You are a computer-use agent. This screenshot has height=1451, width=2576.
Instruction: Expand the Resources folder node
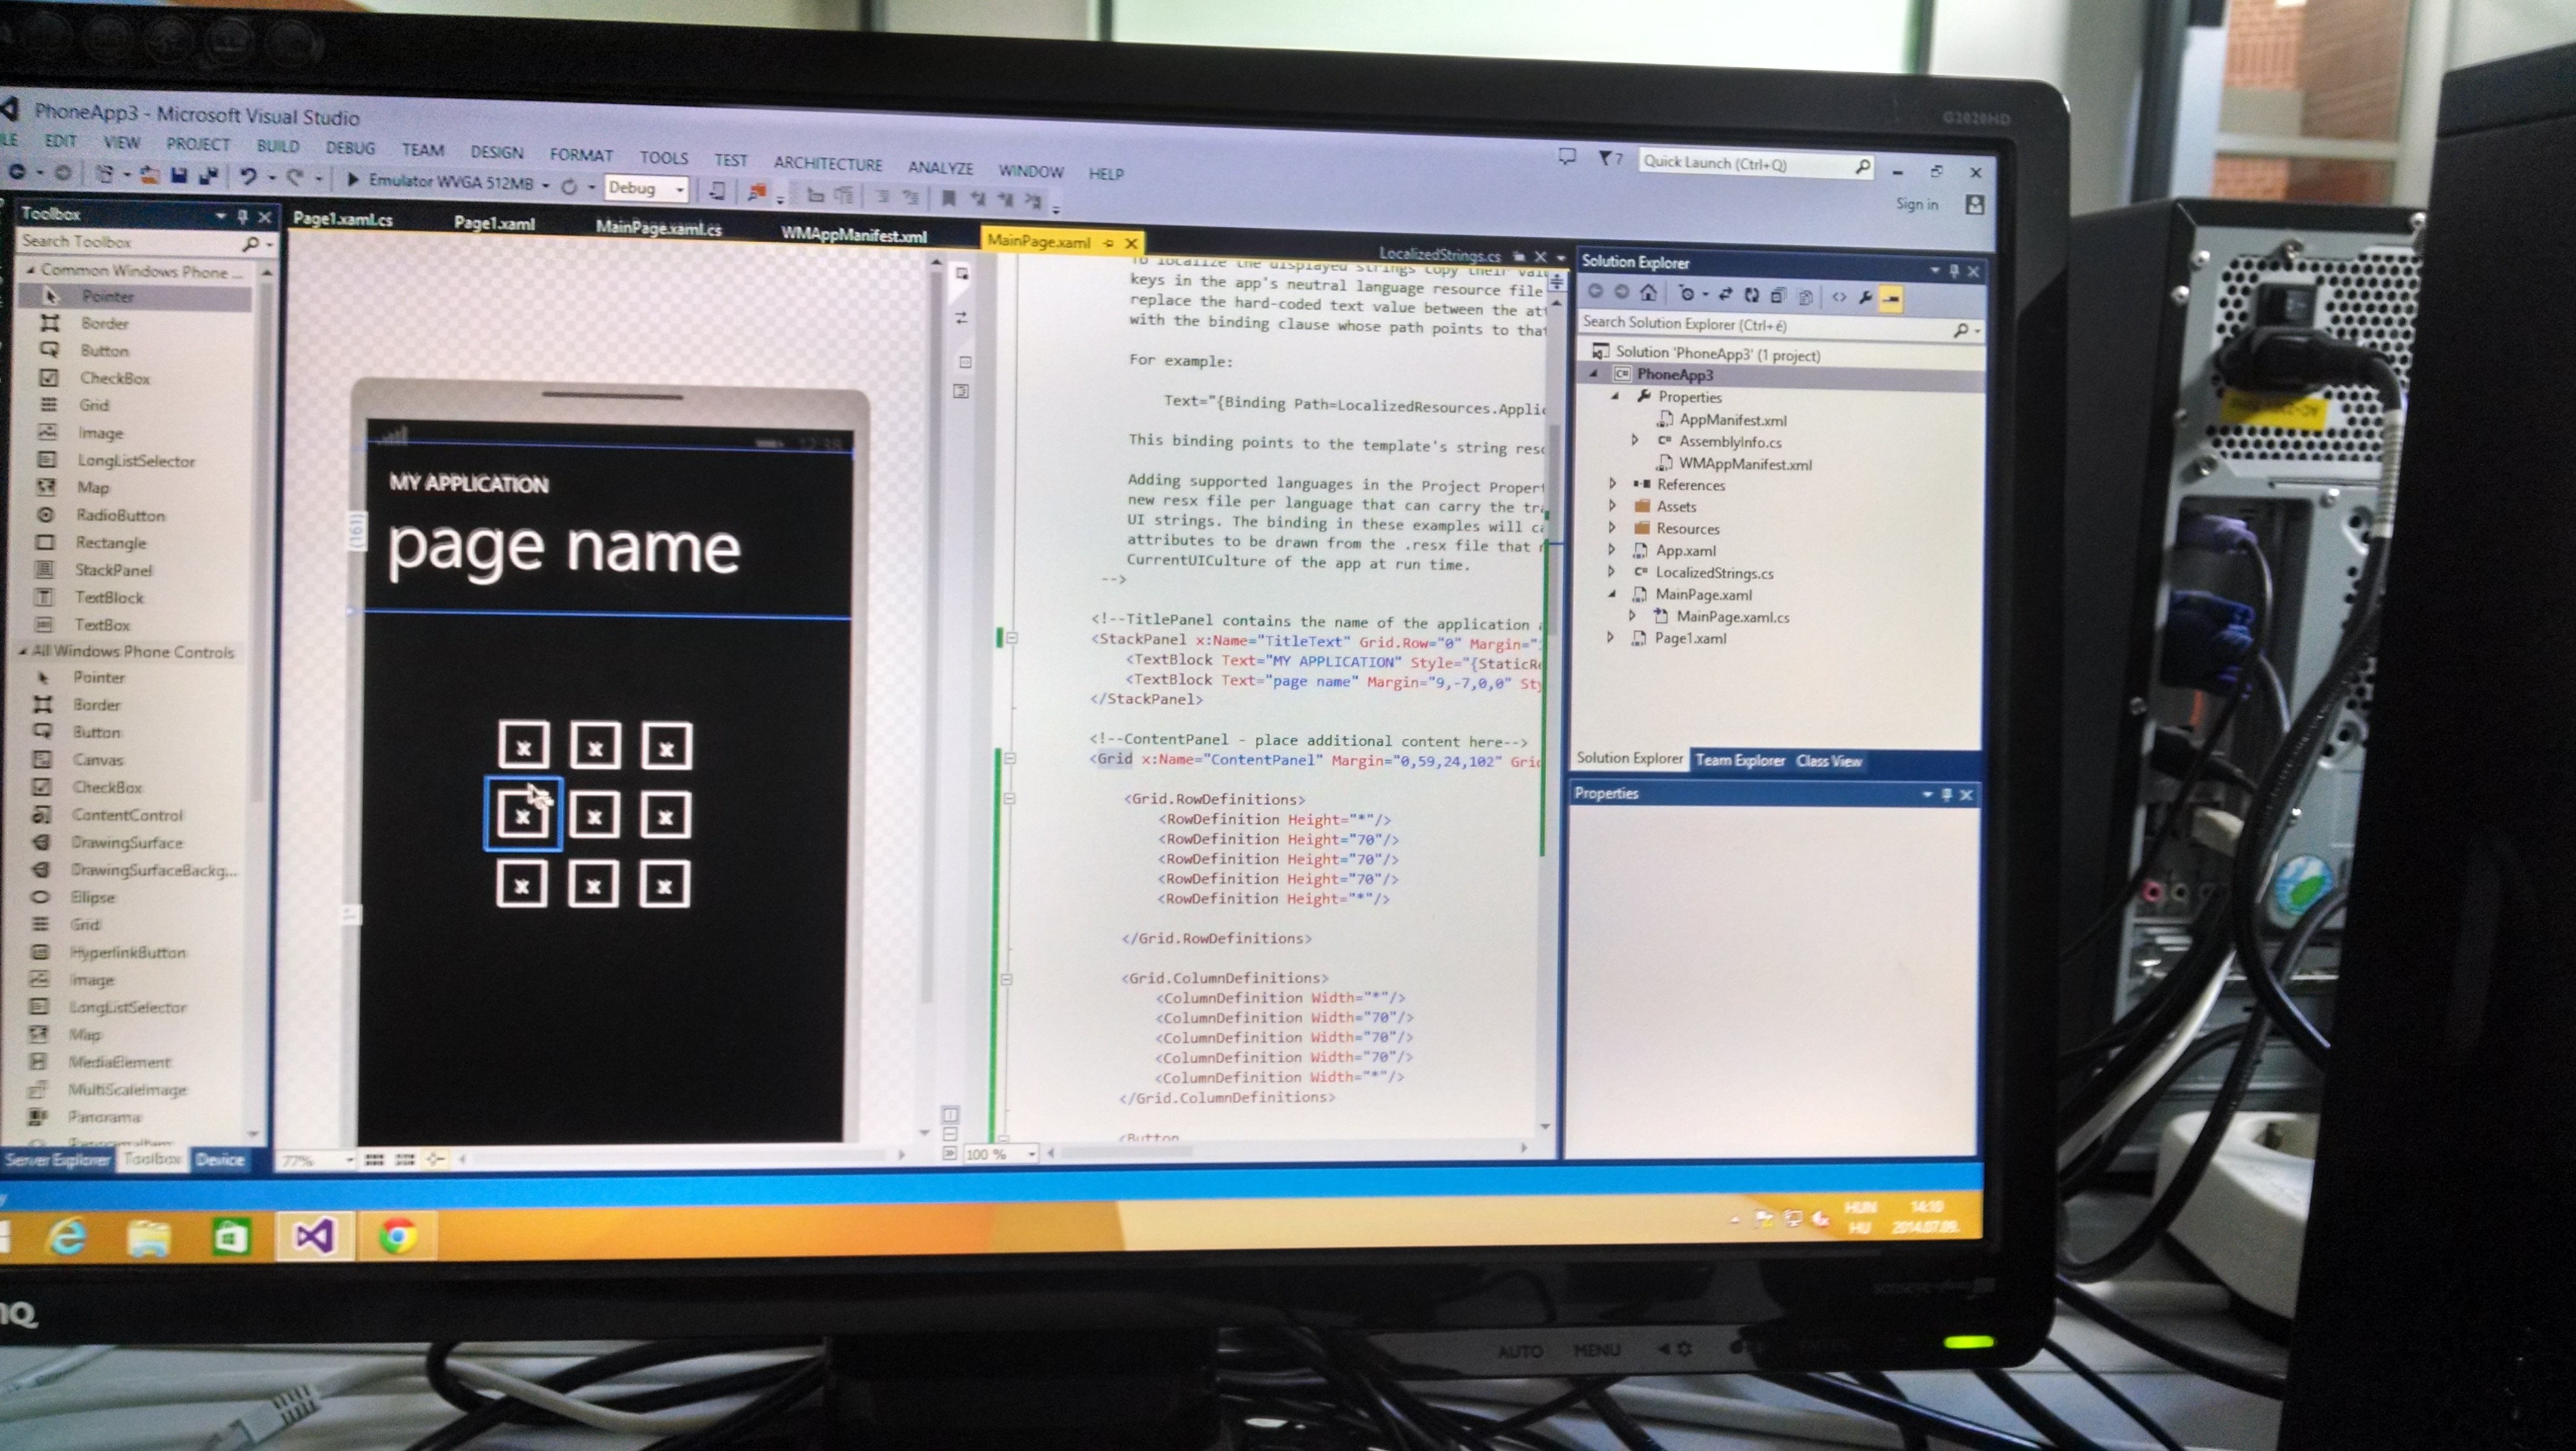[1612, 527]
